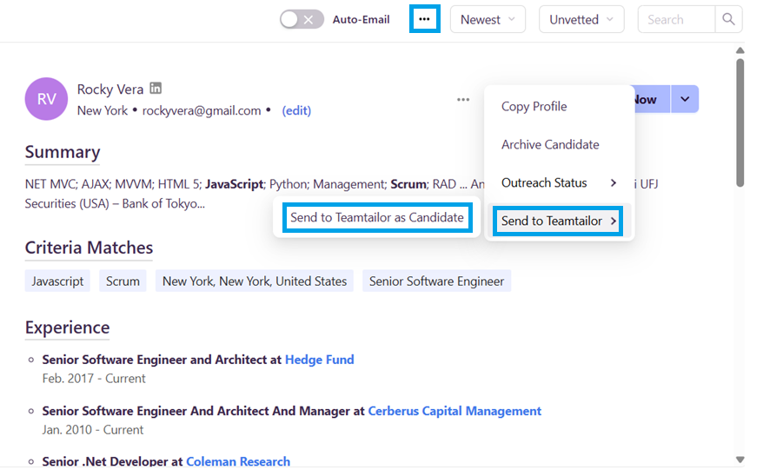Click the Rocky Vera name
The image size is (763, 476).
pyautogui.click(x=110, y=89)
